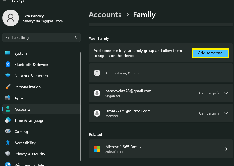Click the System monitor icon in sidebar
The height and width of the screenshot is (166, 234).
tap(8, 53)
